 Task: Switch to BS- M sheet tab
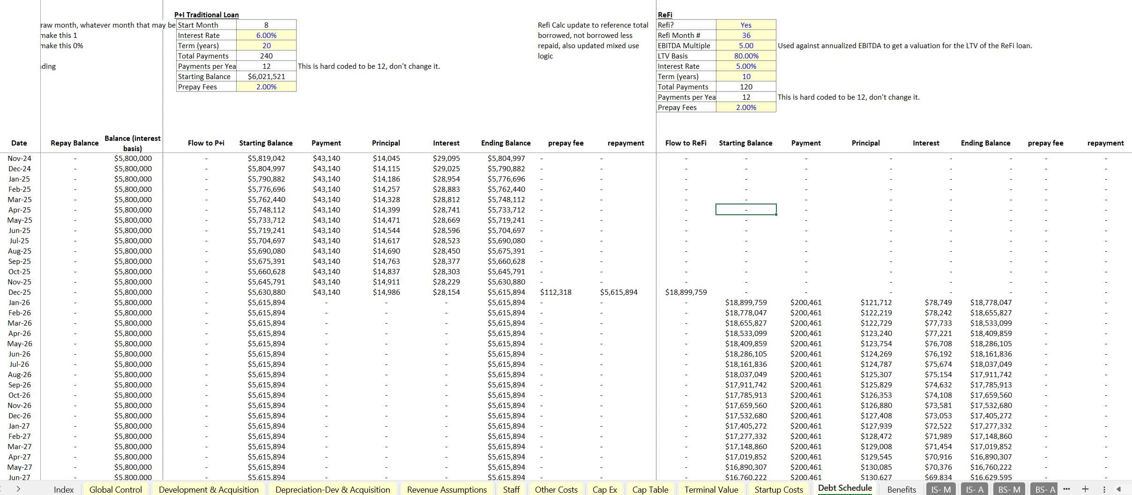pyautogui.click(x=1009, y=489)
